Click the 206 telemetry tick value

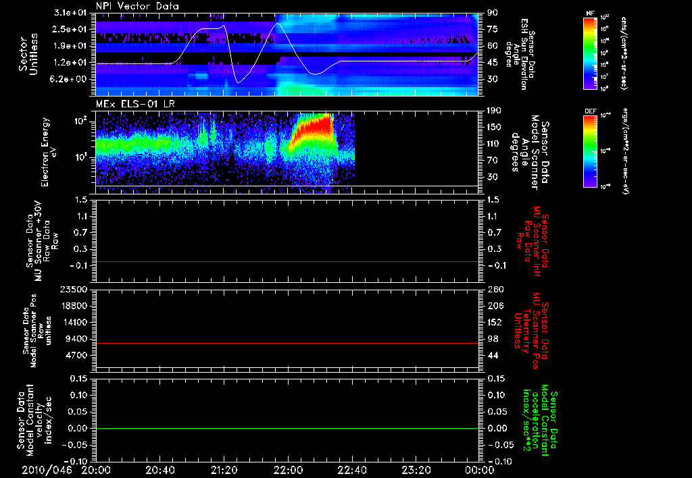pos(495,306)
